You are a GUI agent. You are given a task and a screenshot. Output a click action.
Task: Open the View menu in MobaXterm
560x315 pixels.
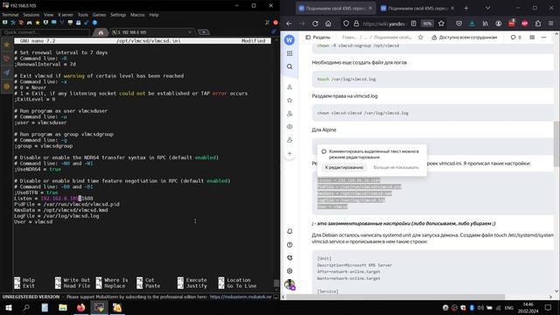coord(49,15)
